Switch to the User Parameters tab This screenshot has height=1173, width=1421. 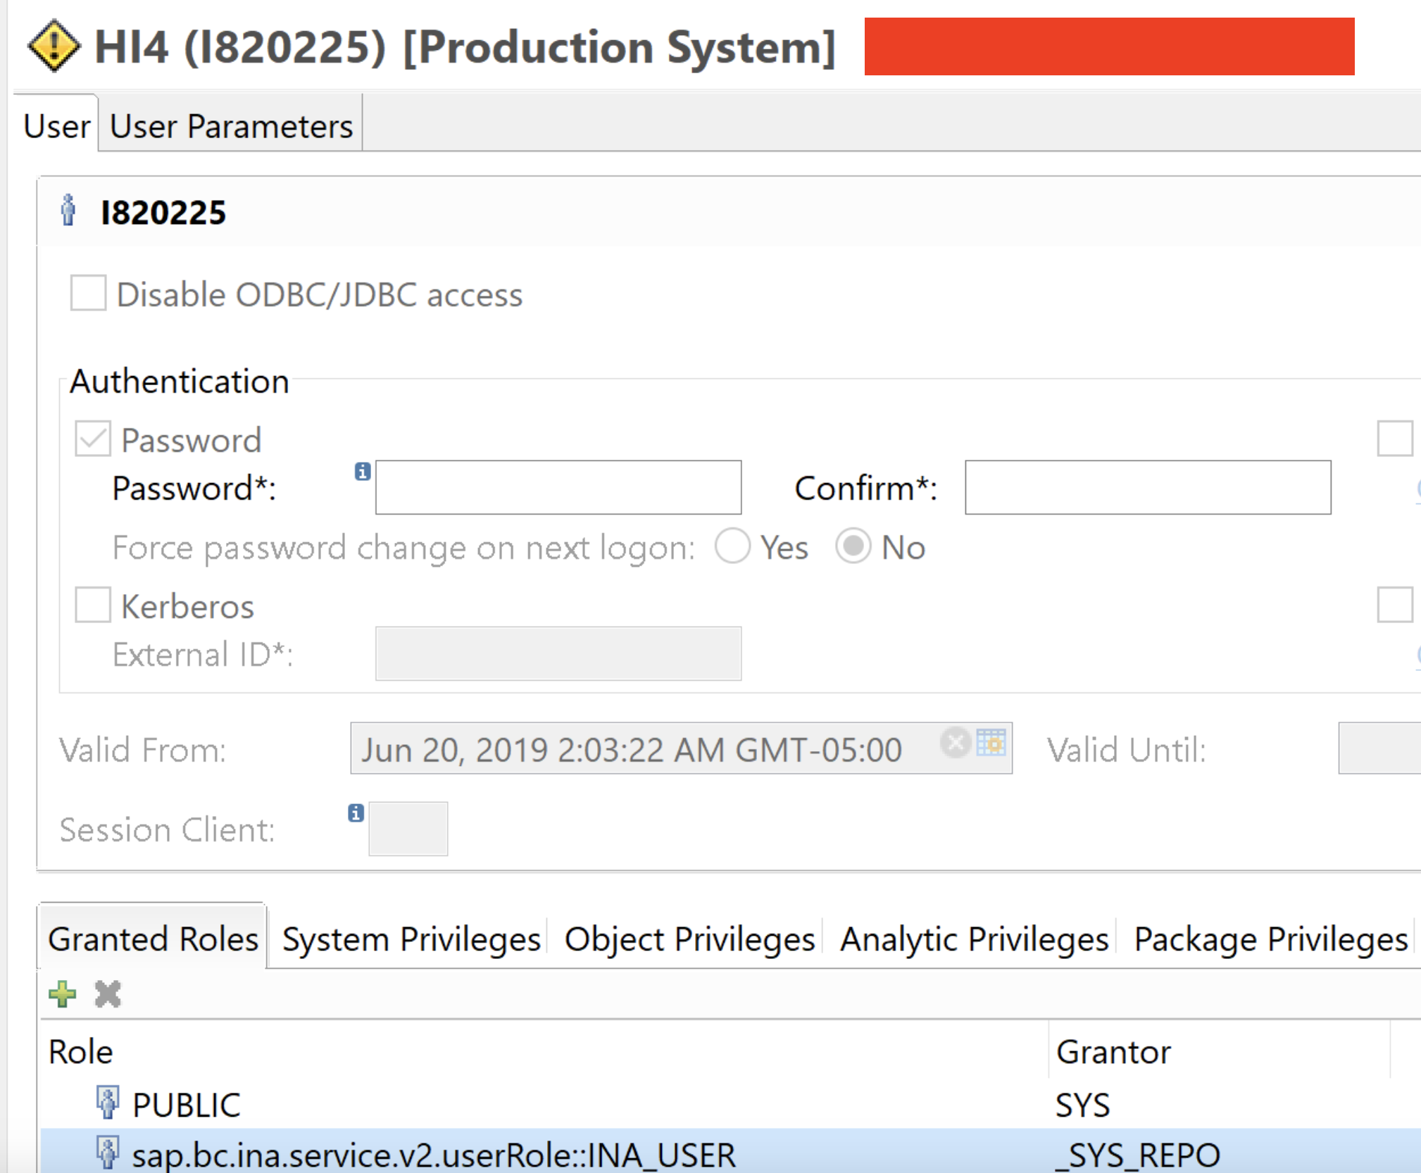[x=231, y=127]
